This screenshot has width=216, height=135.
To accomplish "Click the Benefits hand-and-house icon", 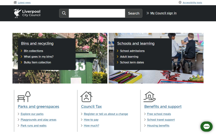I will click(149, 96).
